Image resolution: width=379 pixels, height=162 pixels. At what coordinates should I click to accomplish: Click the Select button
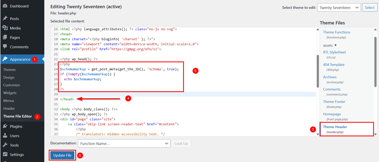pyautogui.click(x=369, y=8)
